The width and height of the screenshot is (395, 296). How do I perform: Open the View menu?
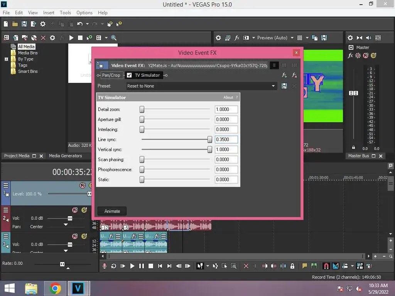coord(33,13)
